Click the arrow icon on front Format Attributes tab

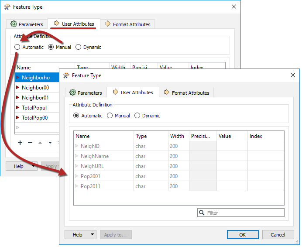[x=167, y=93]
